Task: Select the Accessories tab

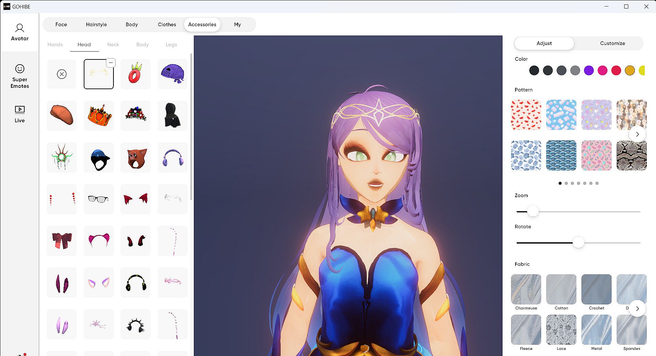Action: point(202,25)
